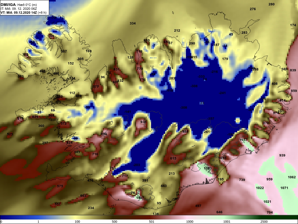
Task: Click the map value '646'
Action: click(x=219, y=212)
